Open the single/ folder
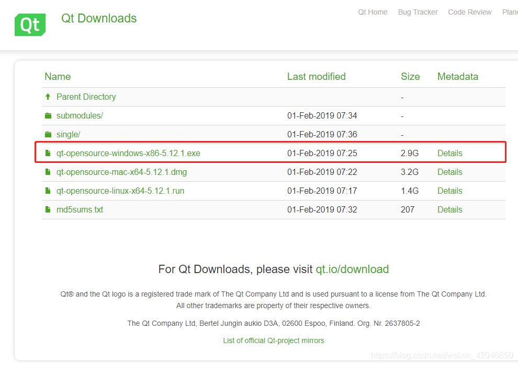518x365 pixels. (69, 135)
